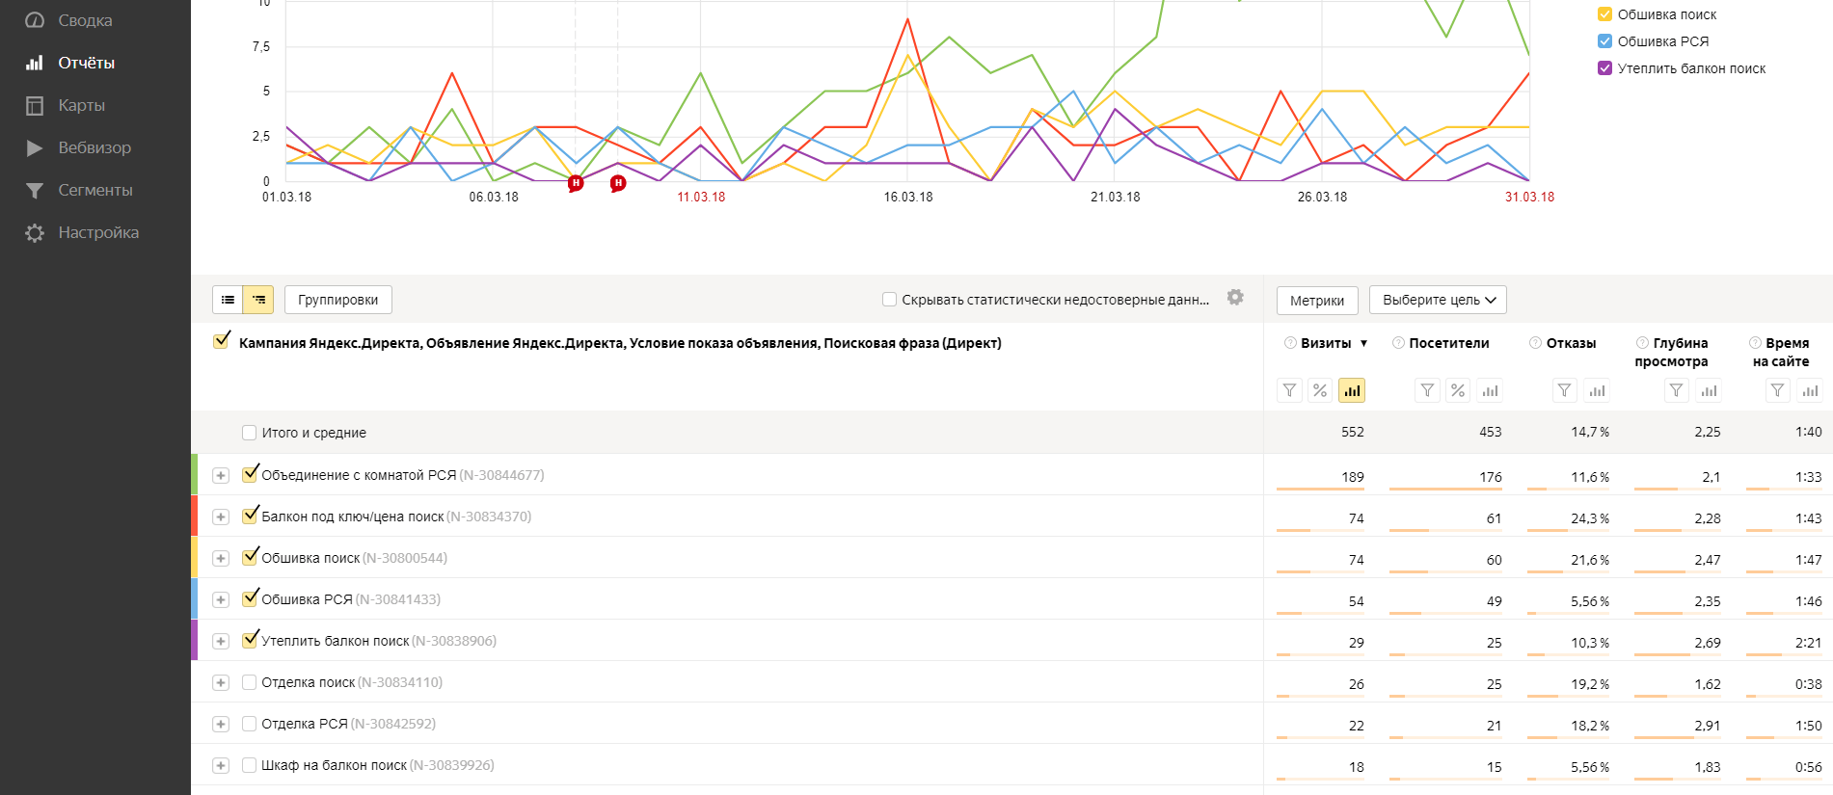The width and height of the screenshot is (1833, 795).
Task: Click filter icon under Визиты column
Action: (1289, 390)
